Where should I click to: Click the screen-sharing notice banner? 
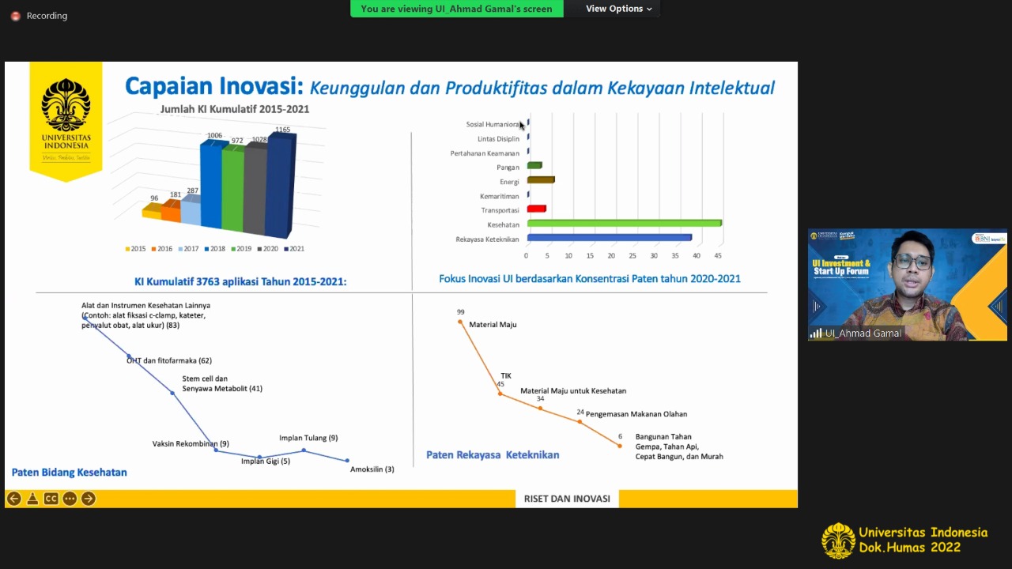(457, 9)
